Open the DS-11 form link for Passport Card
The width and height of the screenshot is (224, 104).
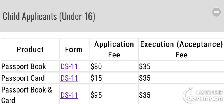click(69, 78)
